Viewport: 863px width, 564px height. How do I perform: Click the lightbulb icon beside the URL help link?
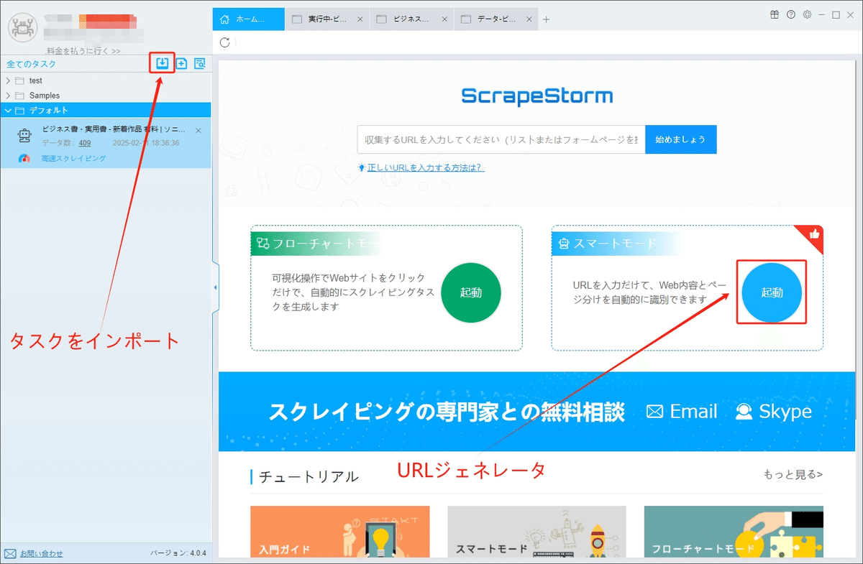(362, 167)
